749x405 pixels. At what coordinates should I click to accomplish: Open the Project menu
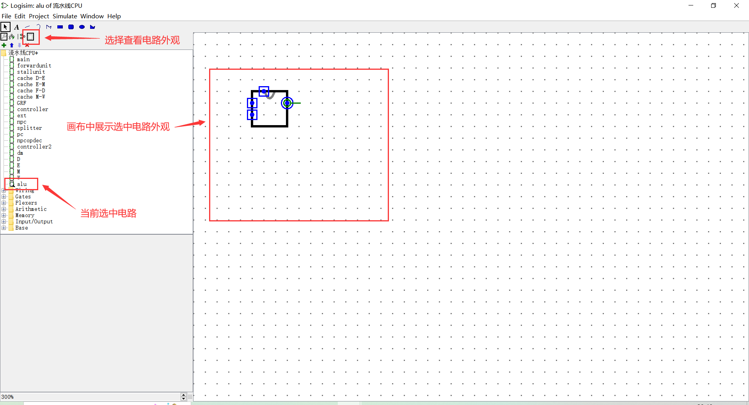pyautogui.click(x=39, y=16)
